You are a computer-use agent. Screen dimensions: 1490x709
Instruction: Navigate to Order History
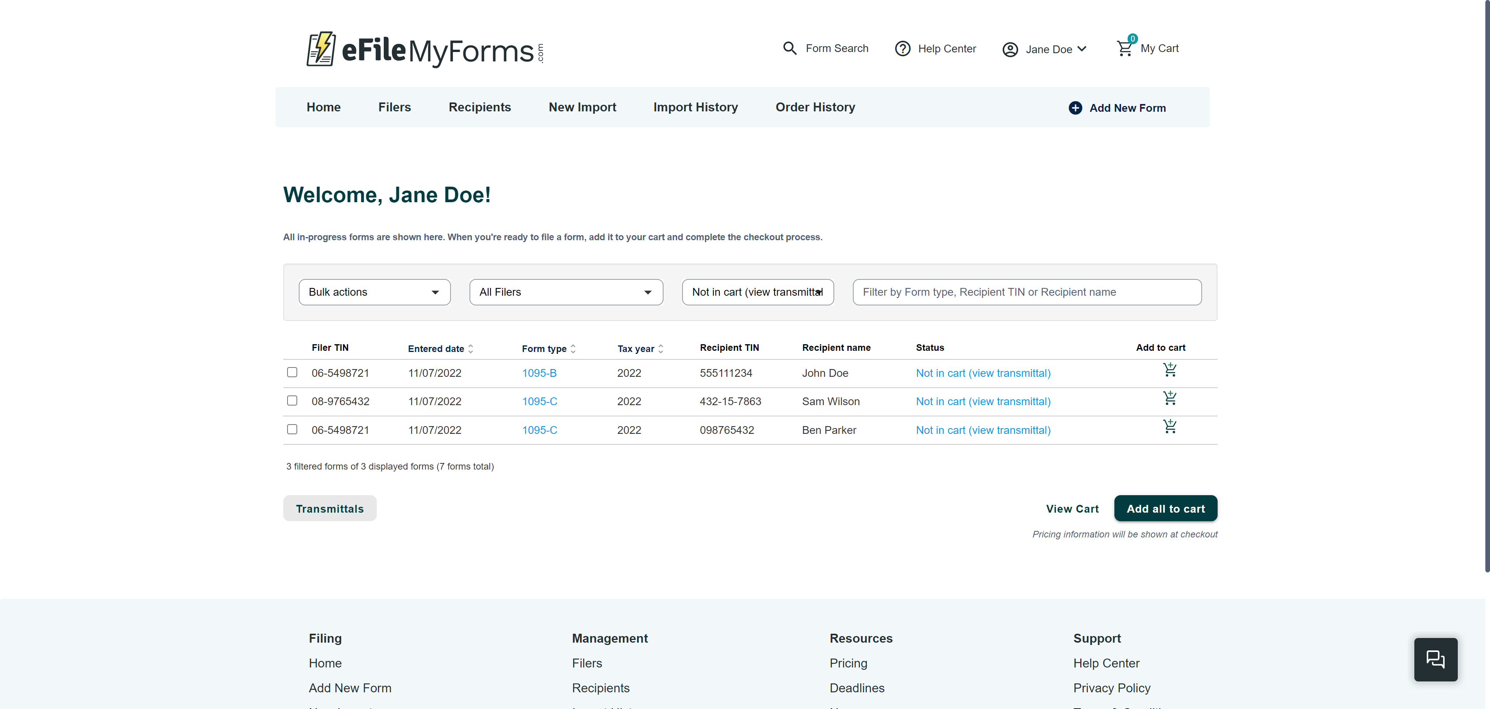[x=815, y=107]
